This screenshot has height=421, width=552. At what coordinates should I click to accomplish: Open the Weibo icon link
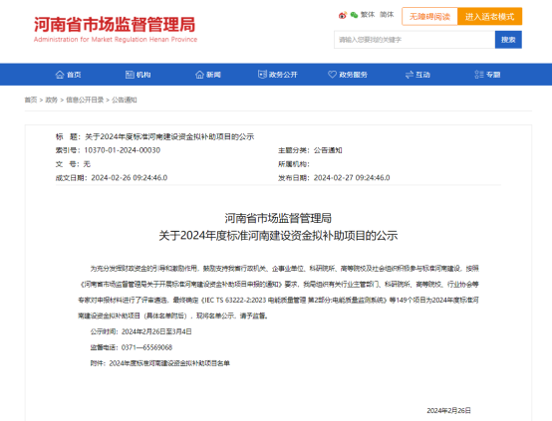click(342, 15)
